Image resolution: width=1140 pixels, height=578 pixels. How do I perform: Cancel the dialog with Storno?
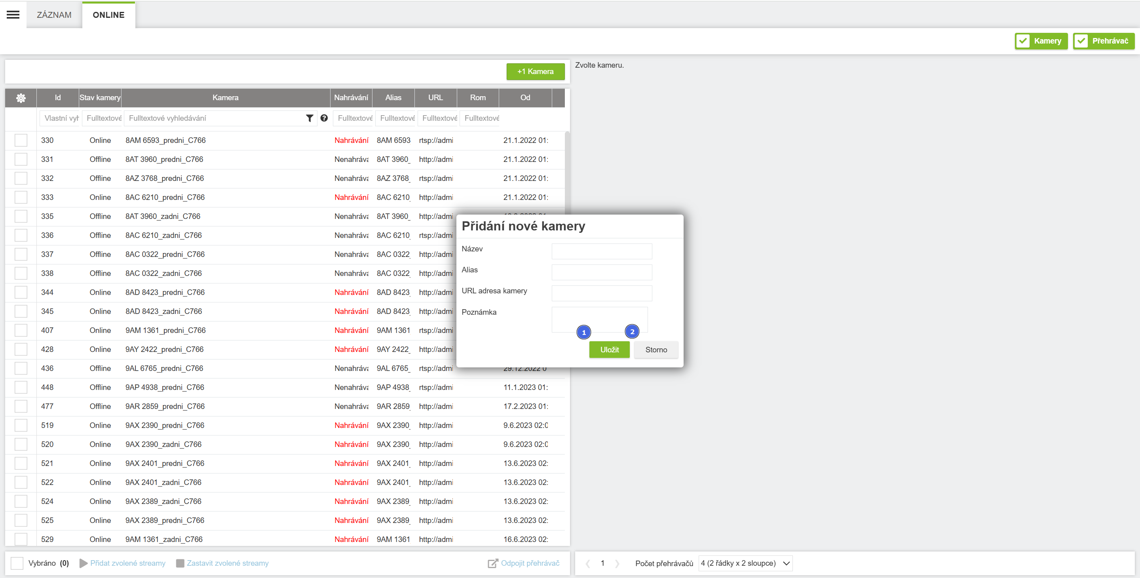(655, 350)
